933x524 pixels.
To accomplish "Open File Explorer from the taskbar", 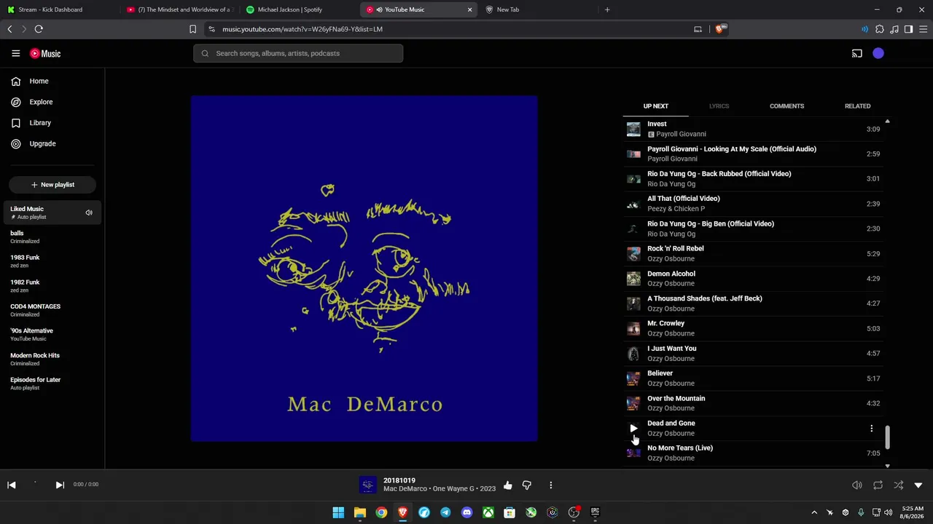I will tap(359, 512).
